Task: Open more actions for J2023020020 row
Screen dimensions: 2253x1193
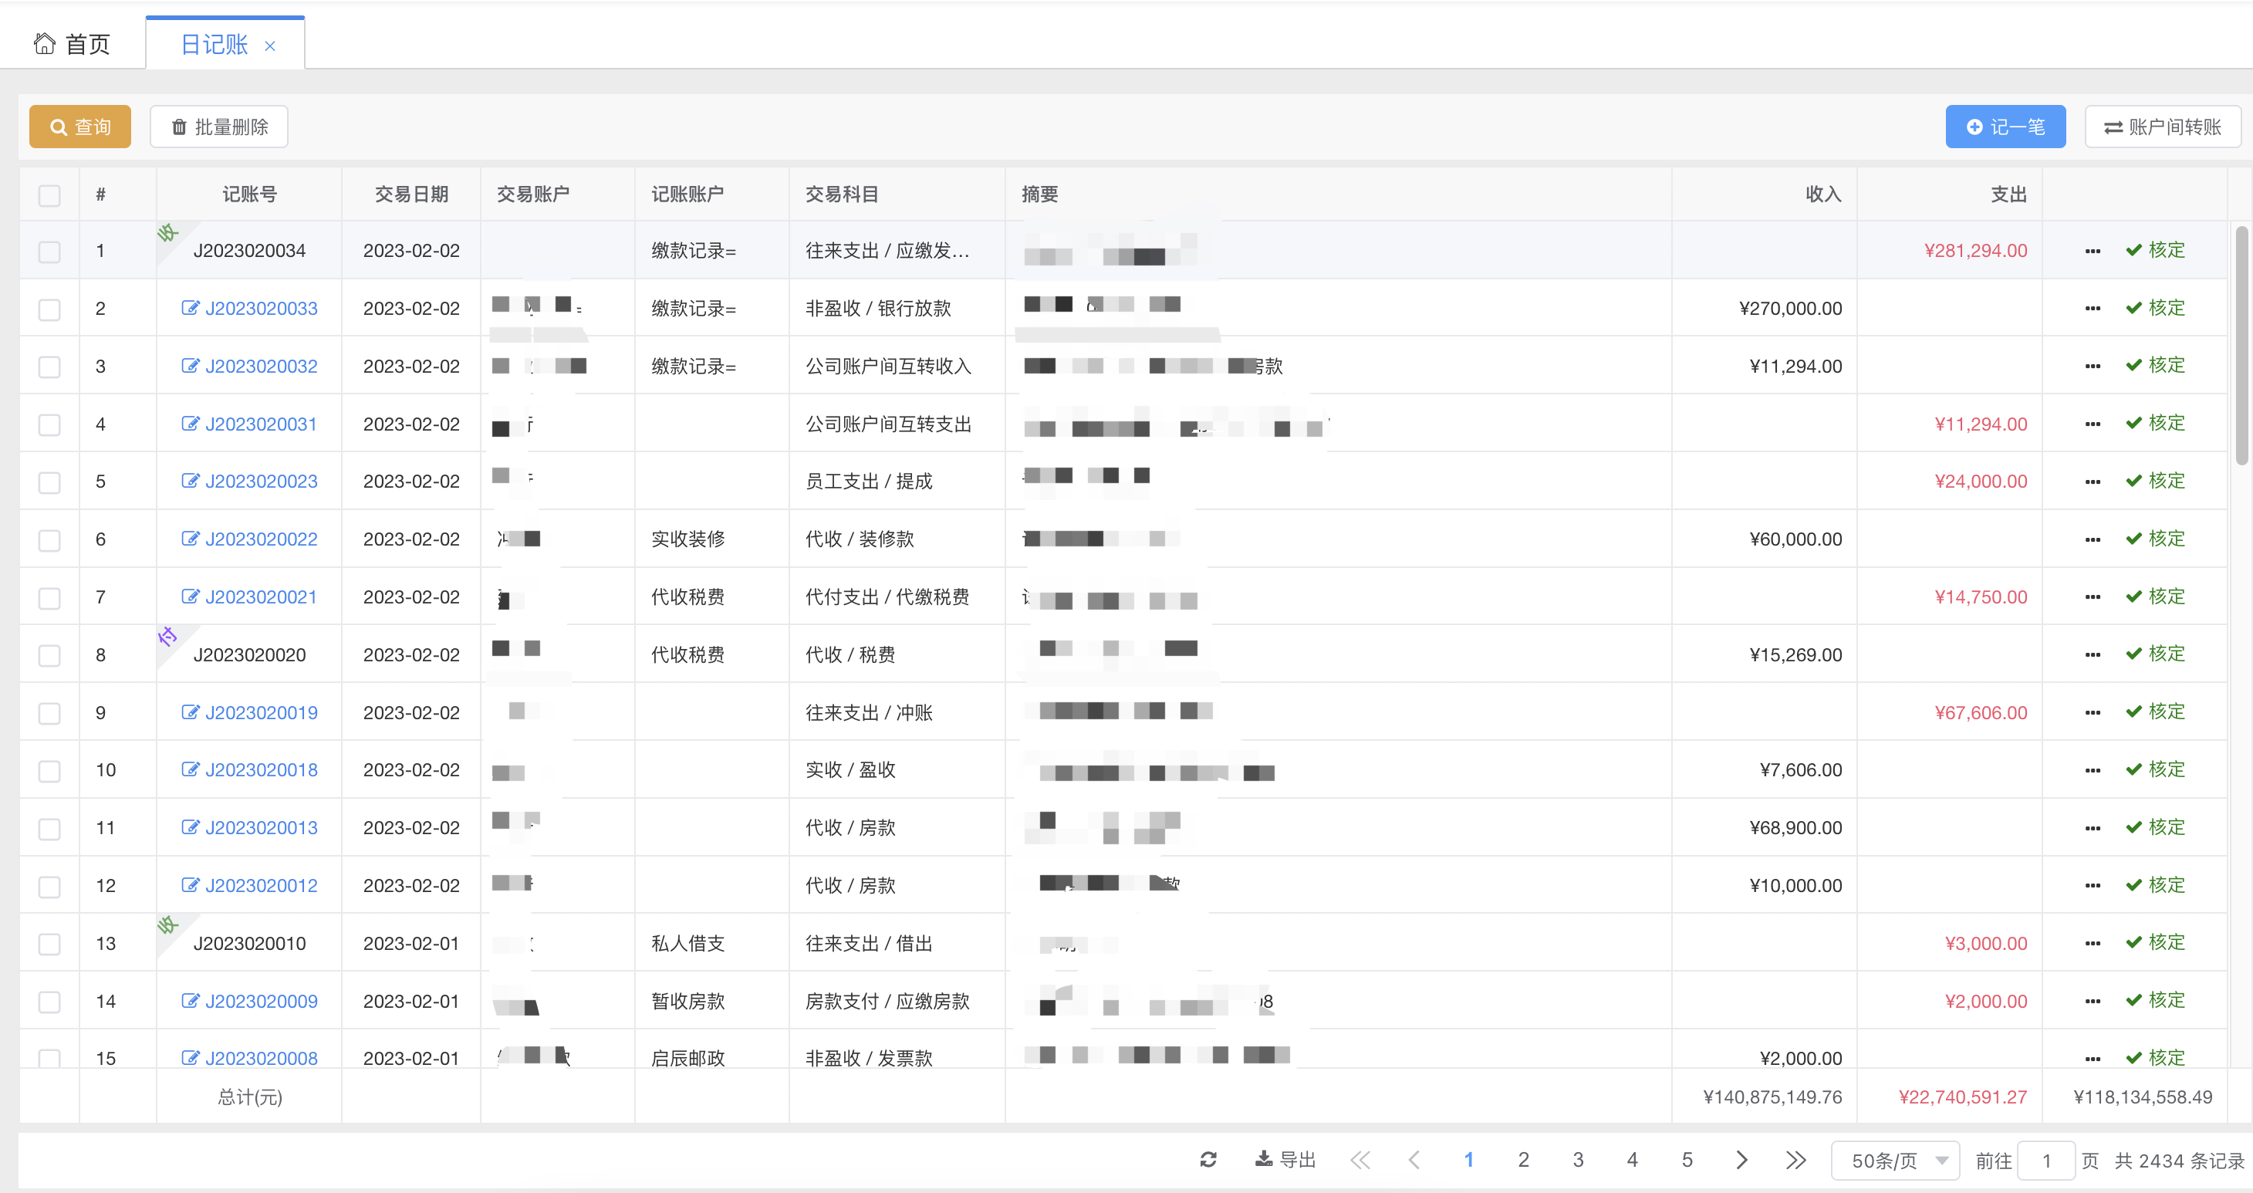Action: [x=2092, y=654]
